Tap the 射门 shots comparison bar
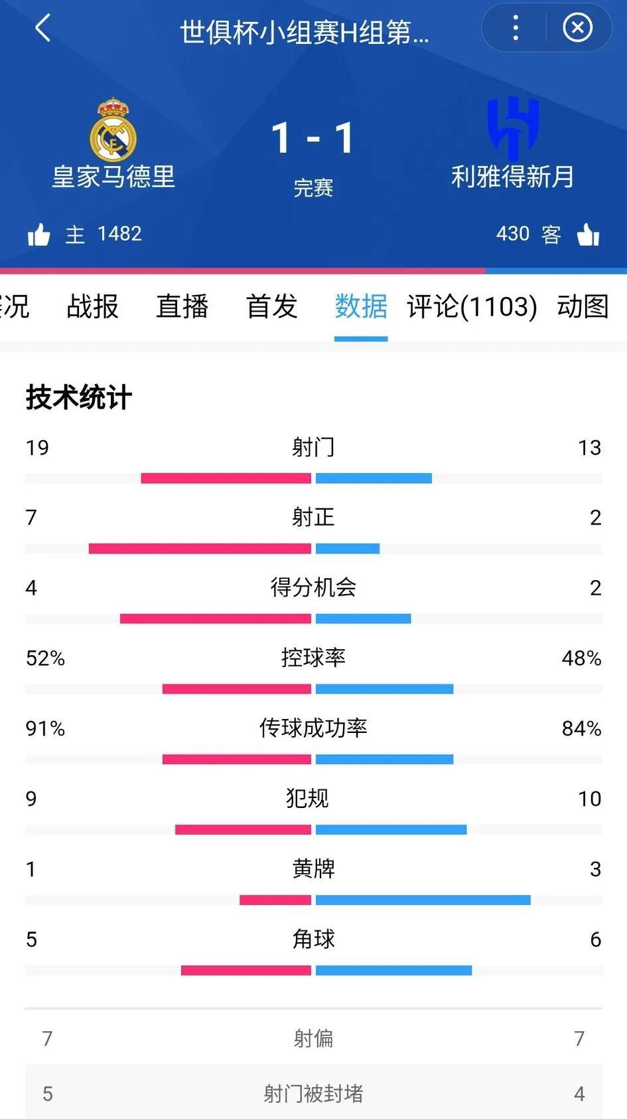The image size is (627, 1119). (314, 478)
